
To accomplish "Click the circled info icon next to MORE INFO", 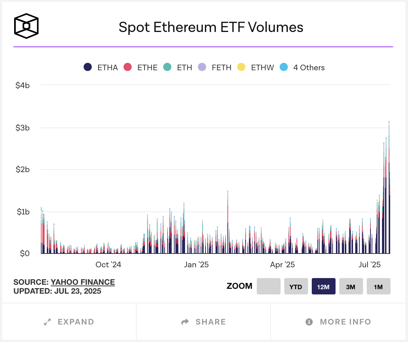I will pos(310,322).
